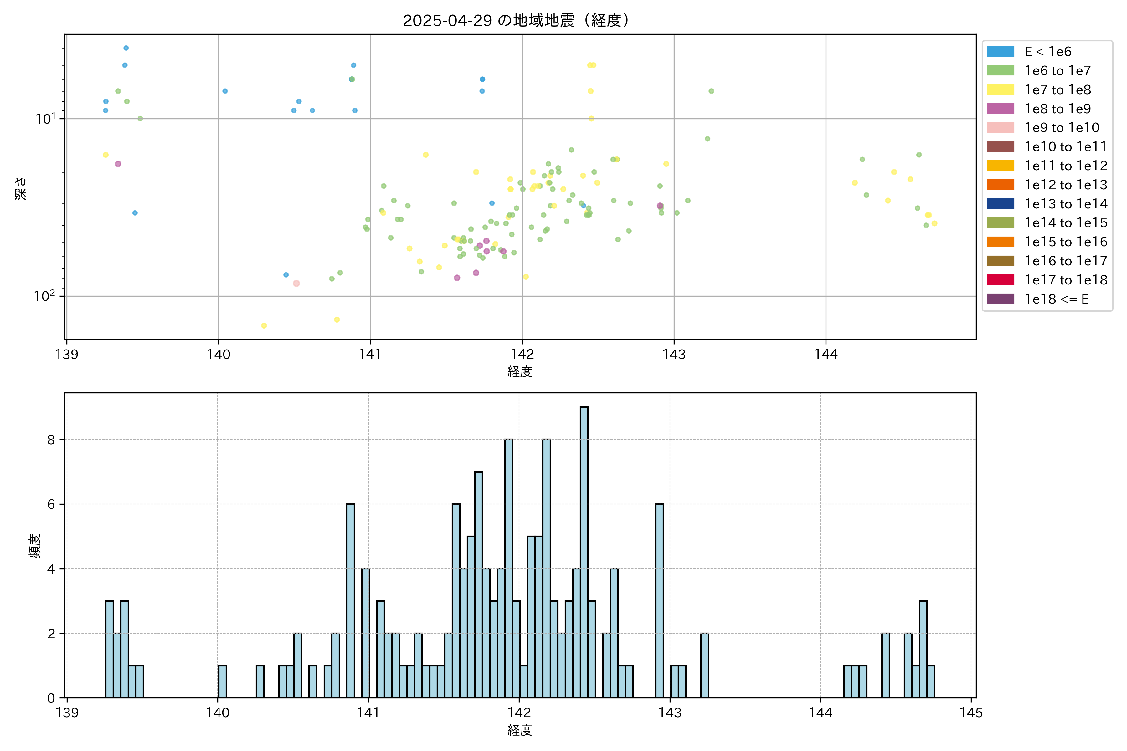The width and height of the screenshot is (1127, 751).
Task: Click the 経度 x-axis label under the scatter plot
Action: coord(519,372)
